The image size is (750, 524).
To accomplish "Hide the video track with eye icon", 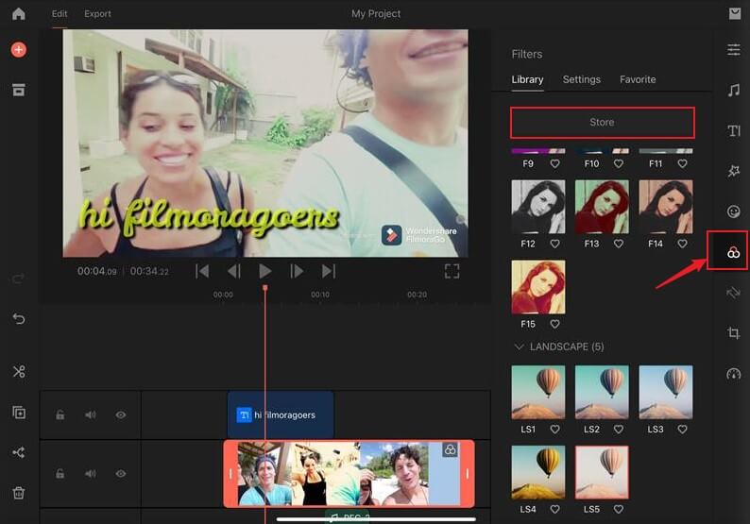I will click(121, 473).
